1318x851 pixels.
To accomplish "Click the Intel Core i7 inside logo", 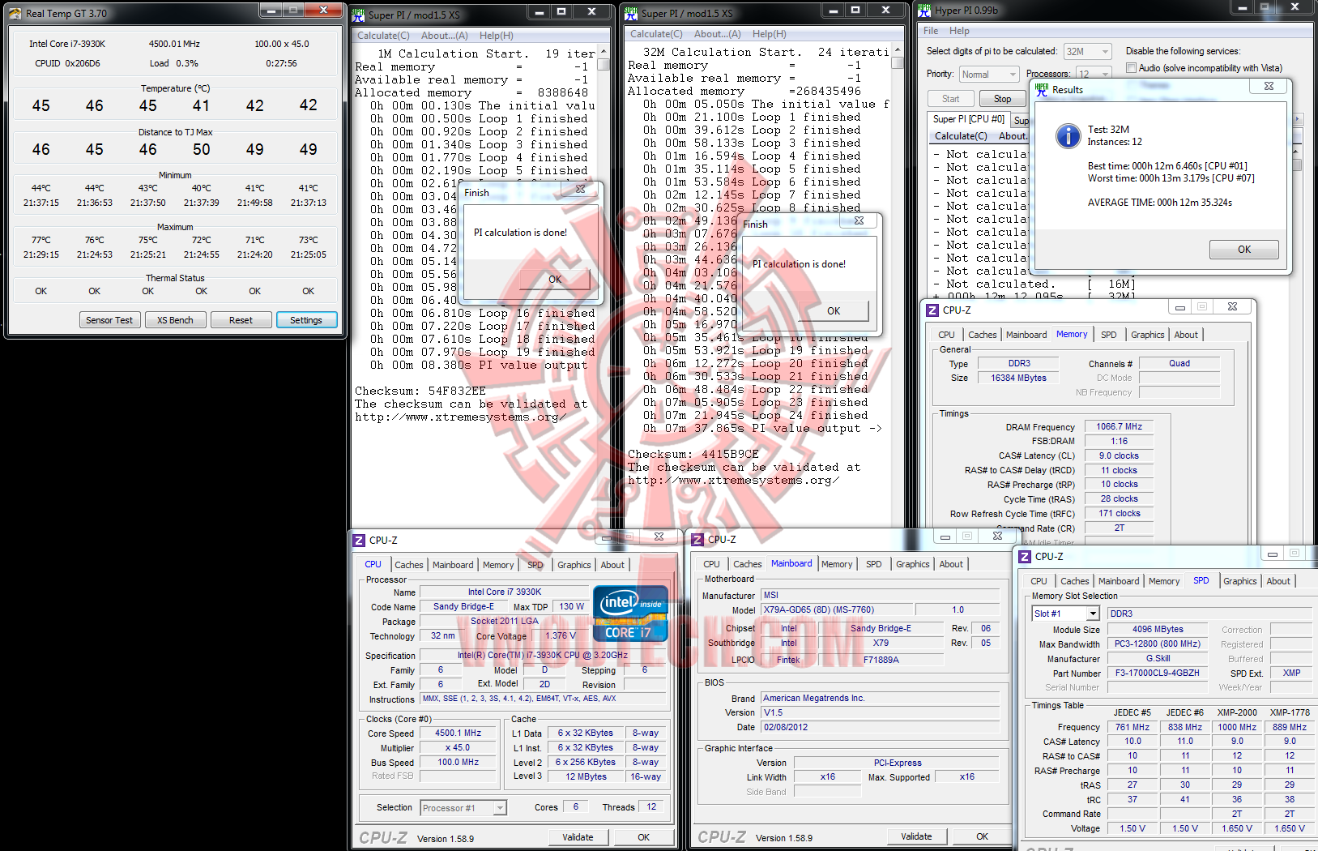I will (x=631, y=614).
